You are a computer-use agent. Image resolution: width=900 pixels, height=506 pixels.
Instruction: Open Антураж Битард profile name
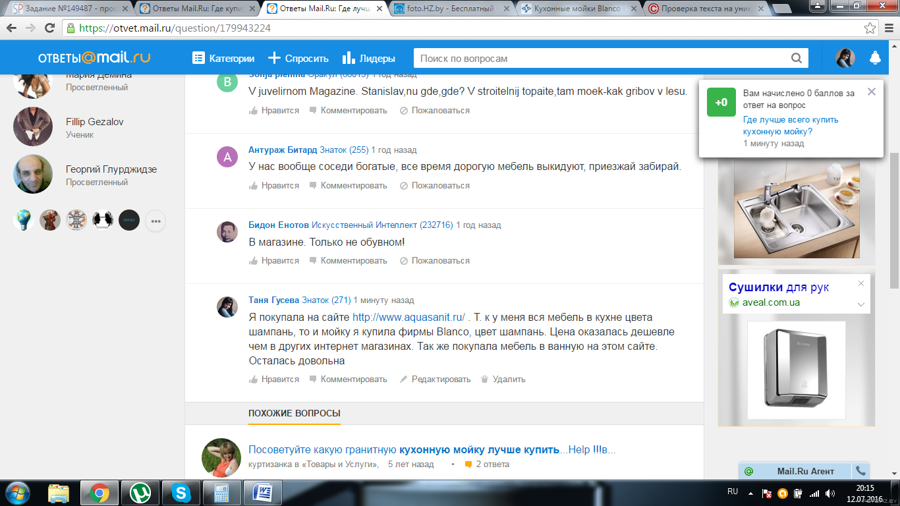click(x=283, y=150)
